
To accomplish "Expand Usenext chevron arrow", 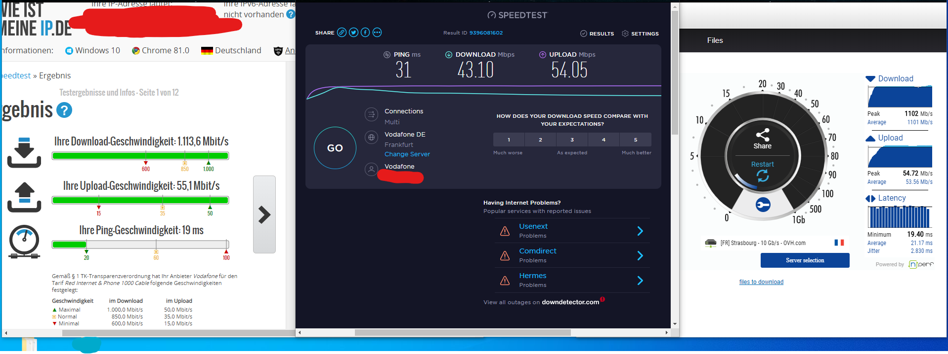I will click(x=640, y=231).
